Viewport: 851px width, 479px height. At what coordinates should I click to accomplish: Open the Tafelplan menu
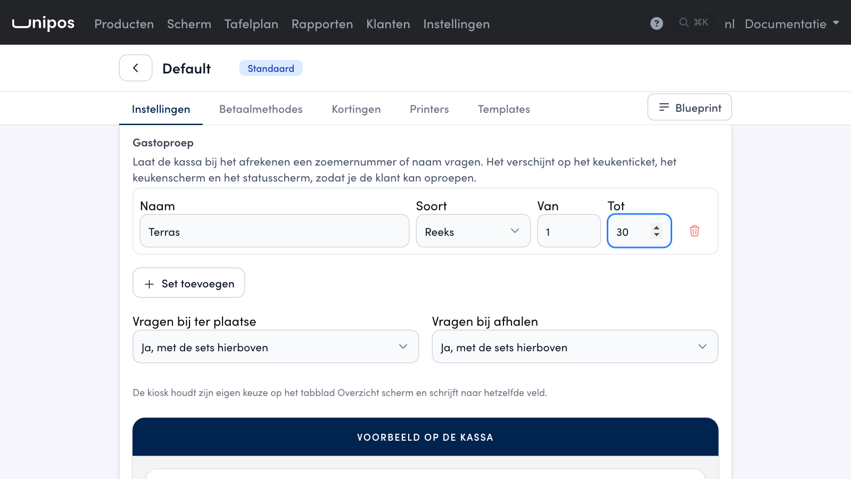(251, 24)
